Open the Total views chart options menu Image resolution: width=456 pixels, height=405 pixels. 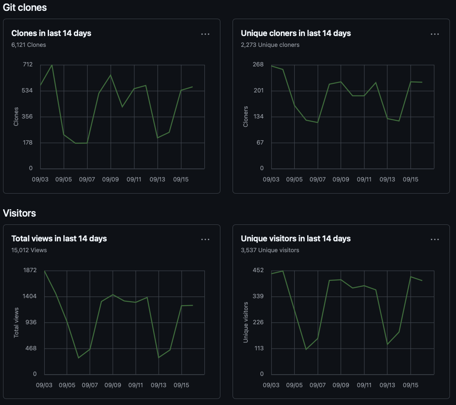[205, 239]
